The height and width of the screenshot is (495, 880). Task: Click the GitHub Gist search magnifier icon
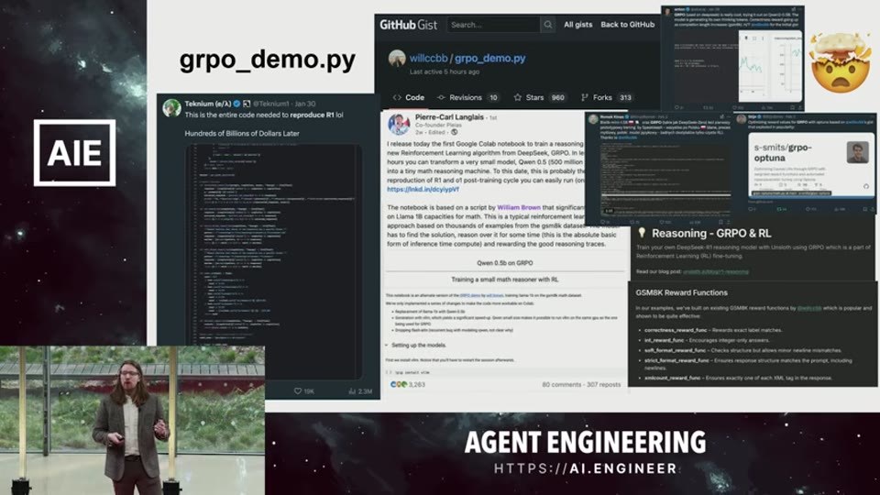click(x=548, y=25)
